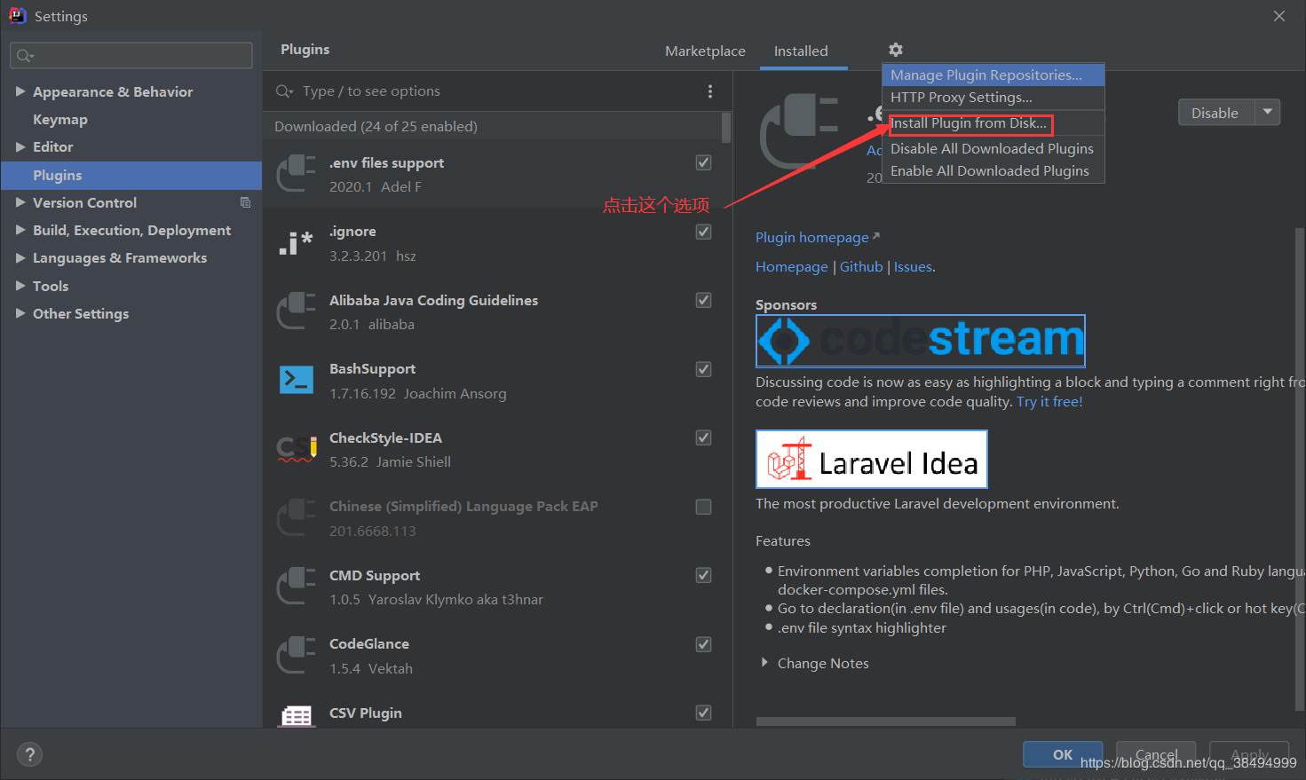
Task: Click the Chinese Language Pack plugin icon
Action: tap(297, 518)
